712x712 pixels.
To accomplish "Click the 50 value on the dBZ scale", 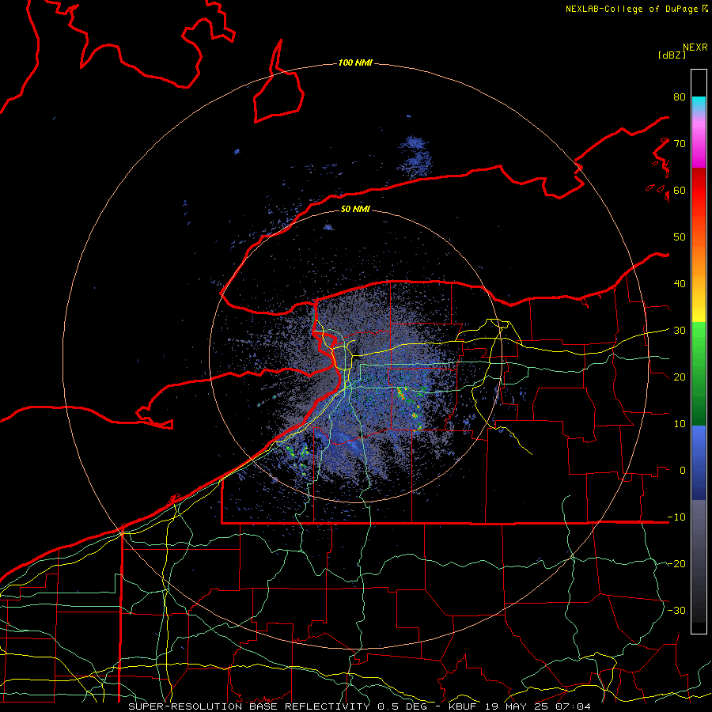I will tap(680, 237).
